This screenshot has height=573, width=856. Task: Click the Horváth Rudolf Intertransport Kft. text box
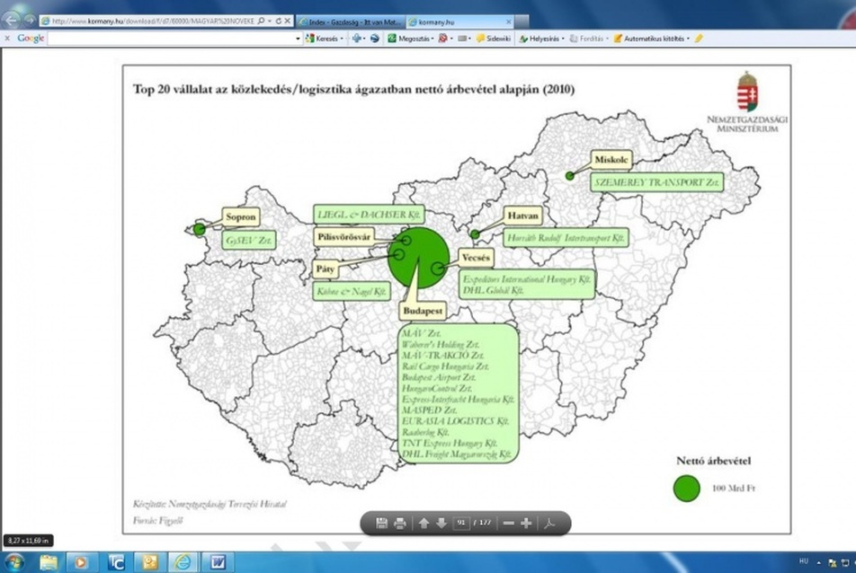566,238
